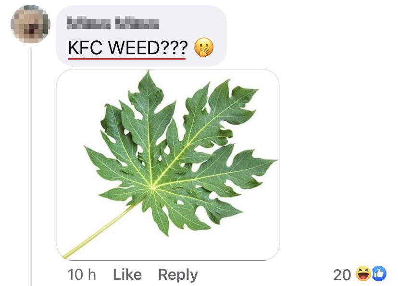The width and height of the screenshot is (398, 286).
Task: Click the blue thumbs-up reaction icon
Action: pyautogui.click(x=379, y=274)
